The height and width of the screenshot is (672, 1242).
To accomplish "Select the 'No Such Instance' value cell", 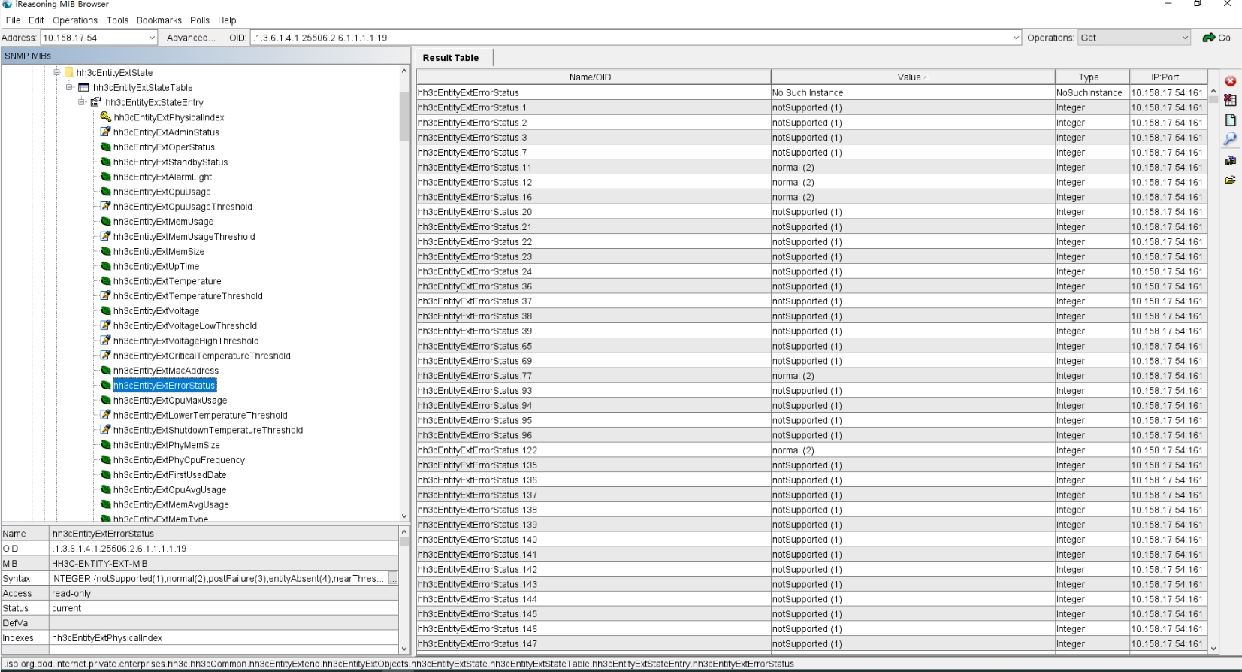I will (913, 93).
